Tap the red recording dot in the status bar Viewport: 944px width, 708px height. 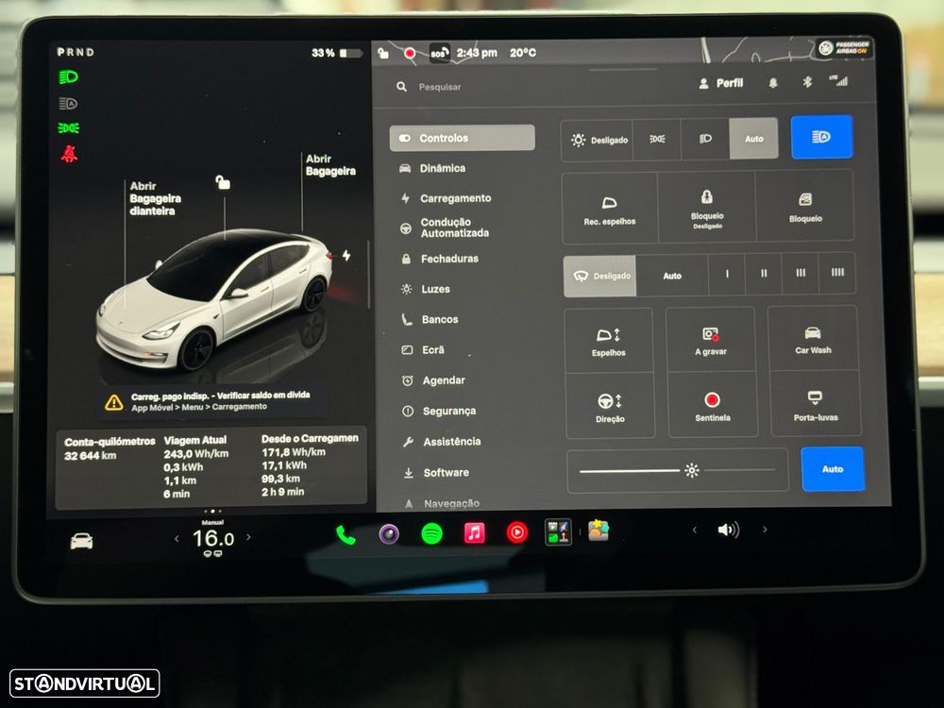(410, 54)
